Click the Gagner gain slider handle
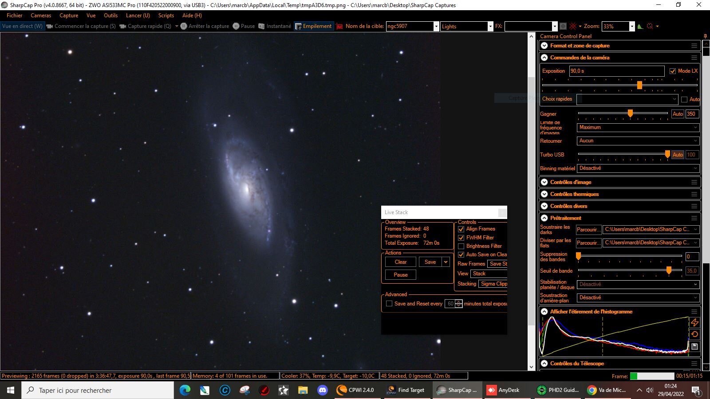 [630, 114]
